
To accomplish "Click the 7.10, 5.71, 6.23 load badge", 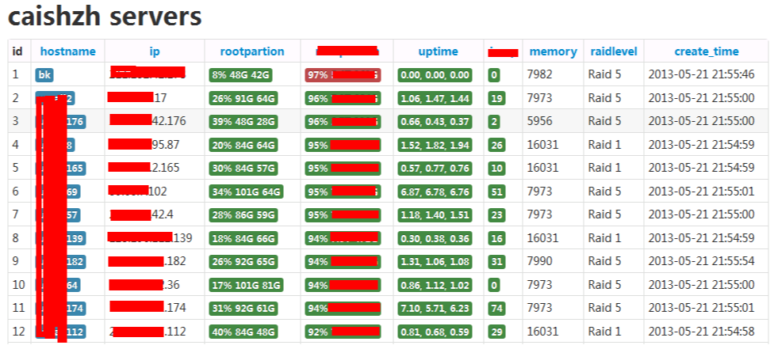I will pos(435,308).
